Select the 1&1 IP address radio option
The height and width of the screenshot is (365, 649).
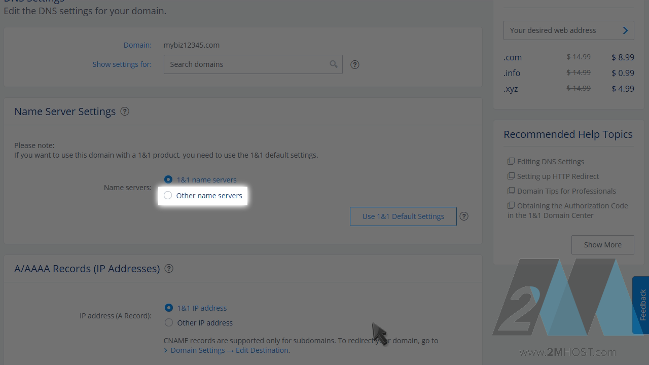click(169, 308)
